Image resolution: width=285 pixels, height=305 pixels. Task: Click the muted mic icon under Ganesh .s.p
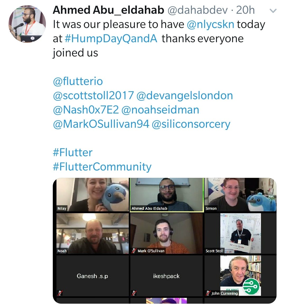60,293
